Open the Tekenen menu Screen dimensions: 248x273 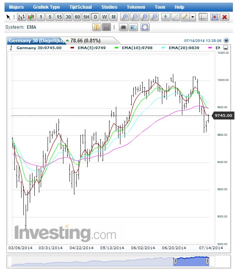click(x=136, y=7)
